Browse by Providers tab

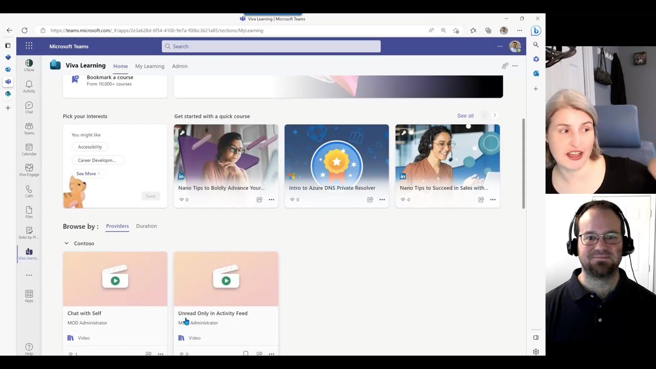pos(117,226)
